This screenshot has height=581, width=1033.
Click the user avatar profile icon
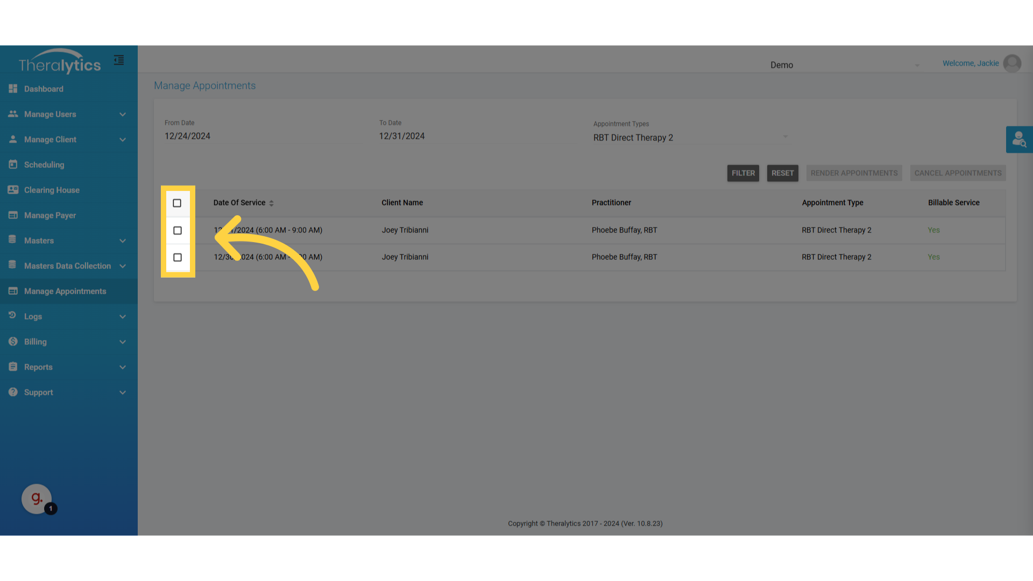[1012, 63]
